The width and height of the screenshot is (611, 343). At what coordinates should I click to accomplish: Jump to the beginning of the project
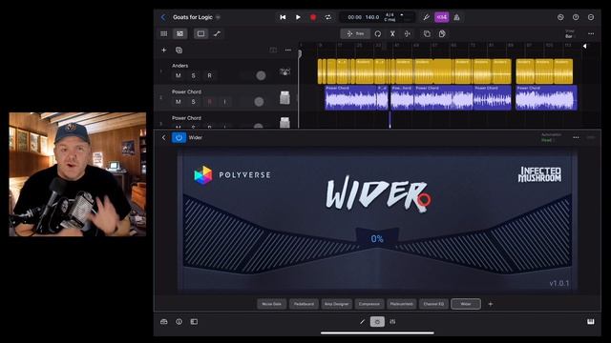click(283, 17)
